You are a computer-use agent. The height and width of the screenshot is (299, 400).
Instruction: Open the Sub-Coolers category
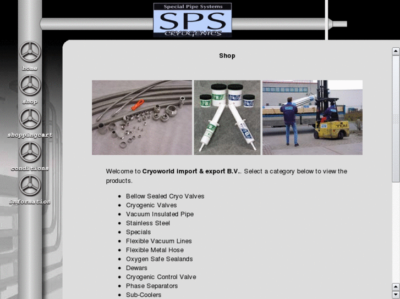[144, 295]
